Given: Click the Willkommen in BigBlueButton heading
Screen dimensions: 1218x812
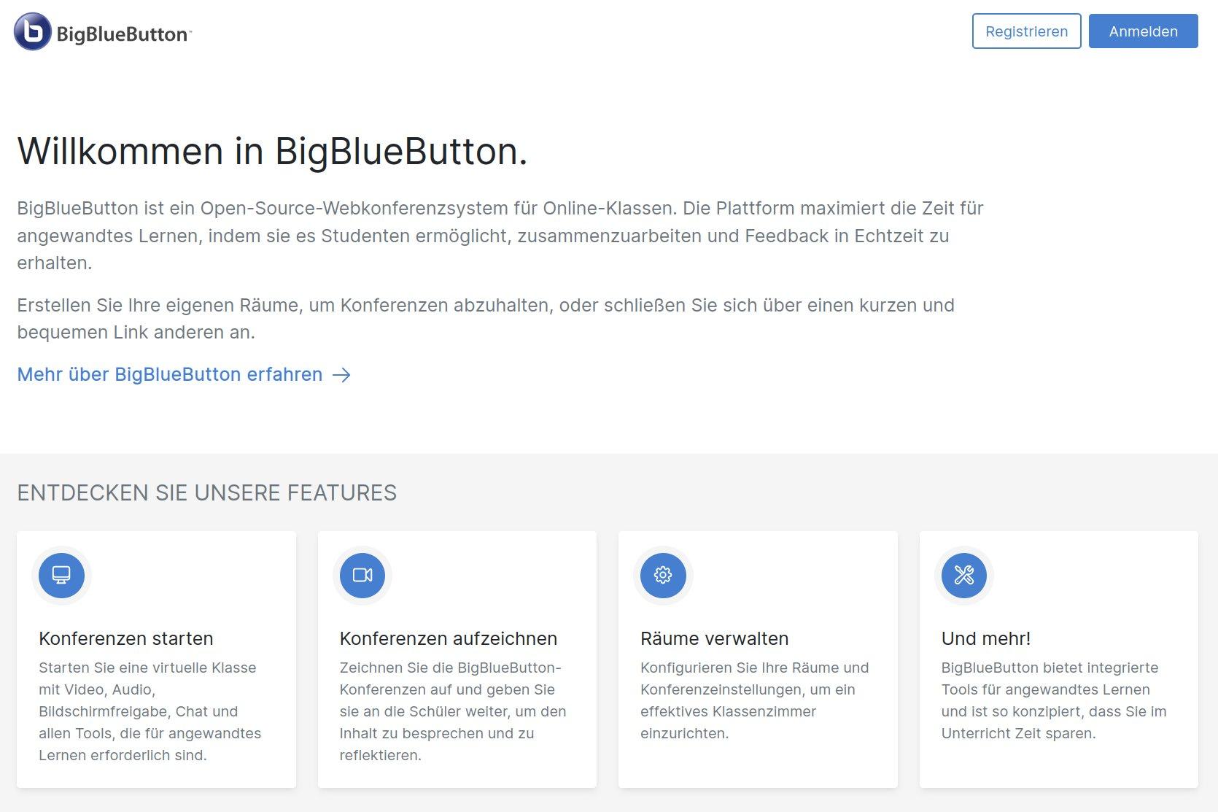Looking at the screenshot, I should point(272,152).
